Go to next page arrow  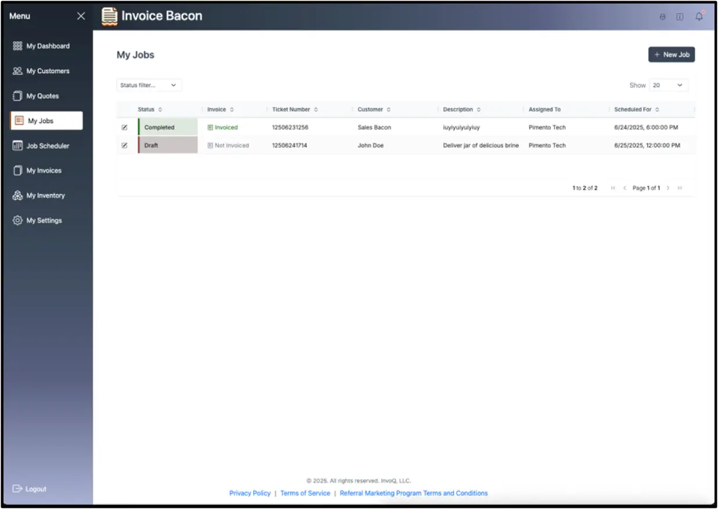click(x=668, y=188)
